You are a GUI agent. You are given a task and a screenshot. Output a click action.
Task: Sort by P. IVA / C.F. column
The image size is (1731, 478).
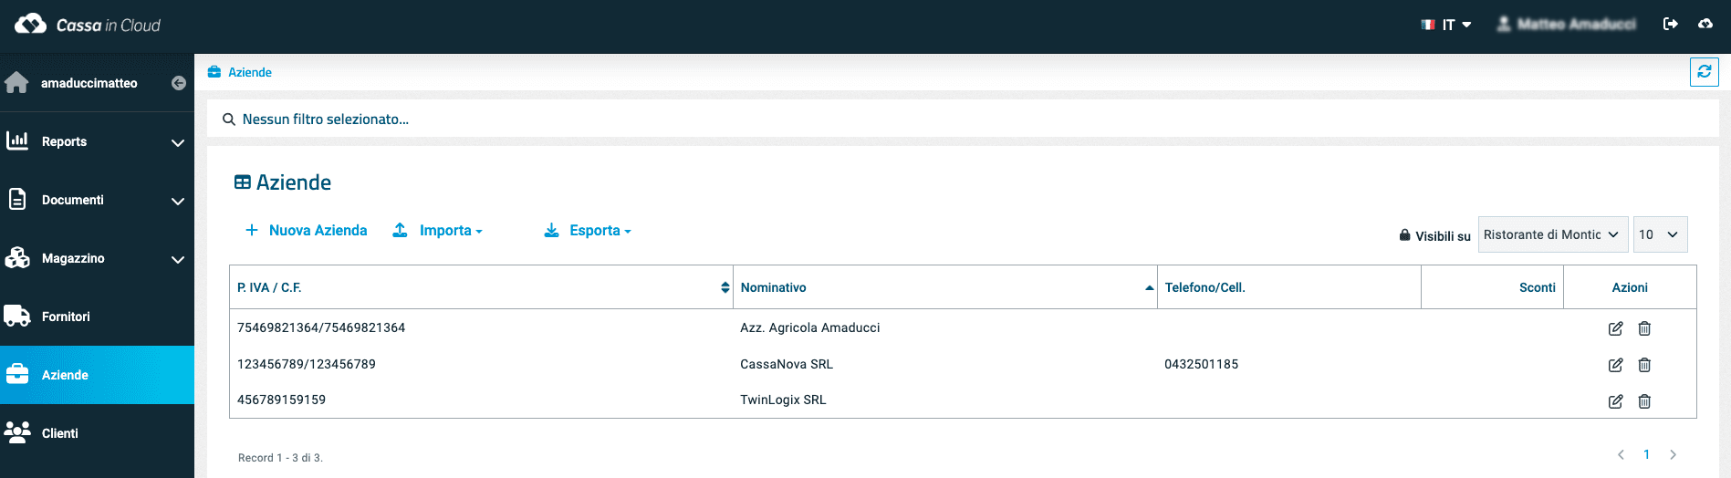tap(481, 287)
